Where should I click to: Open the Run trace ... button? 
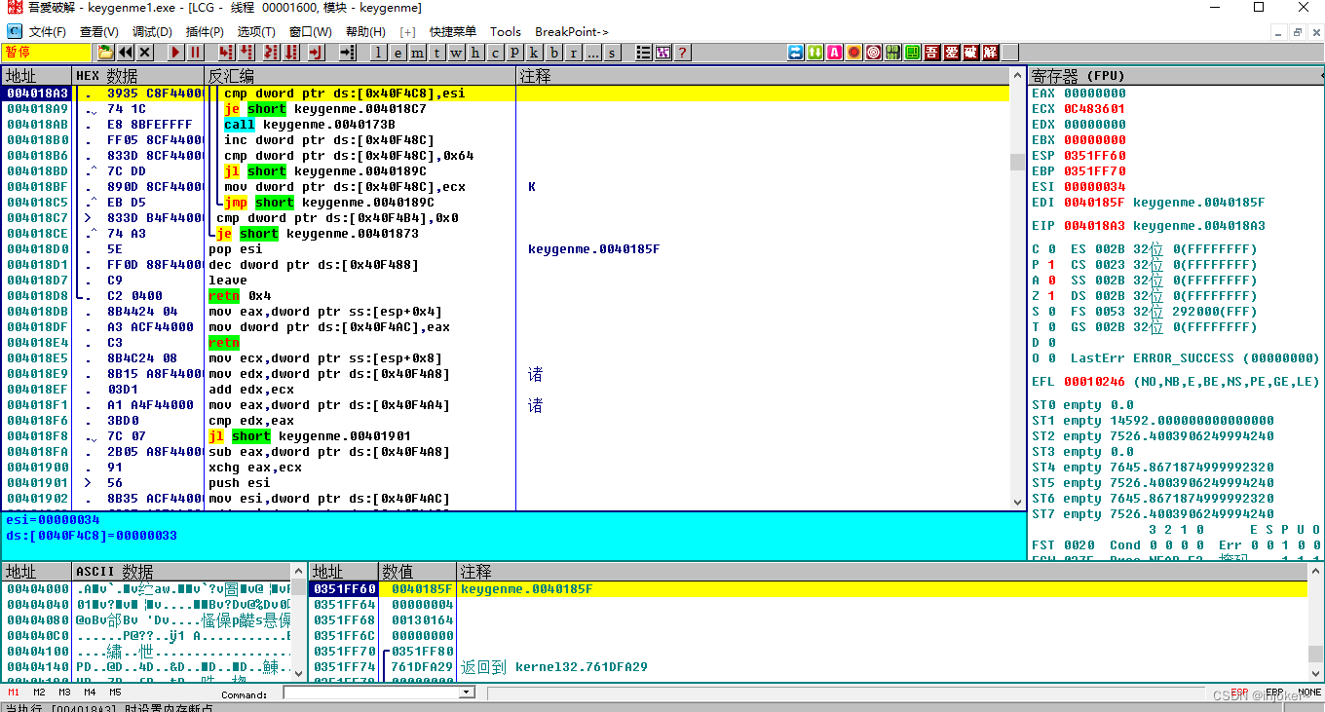coord(592,53)
